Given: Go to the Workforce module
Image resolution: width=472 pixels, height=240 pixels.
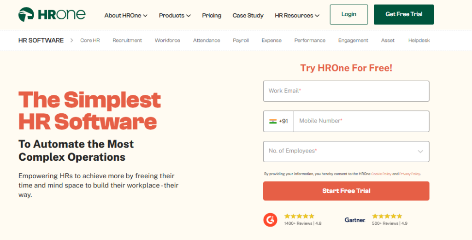Looking at the screenshot, I should tap(167, 40).
